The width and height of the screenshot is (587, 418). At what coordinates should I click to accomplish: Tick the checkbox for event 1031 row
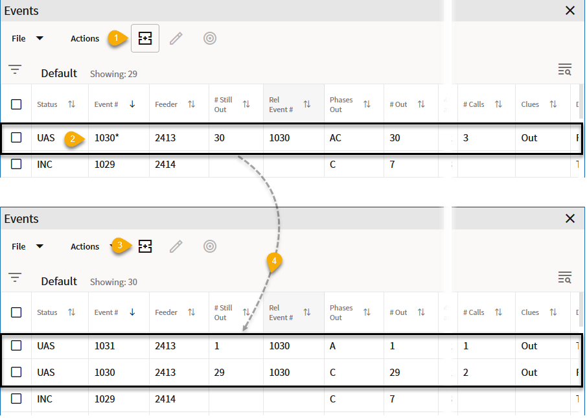tap(16, 345)
